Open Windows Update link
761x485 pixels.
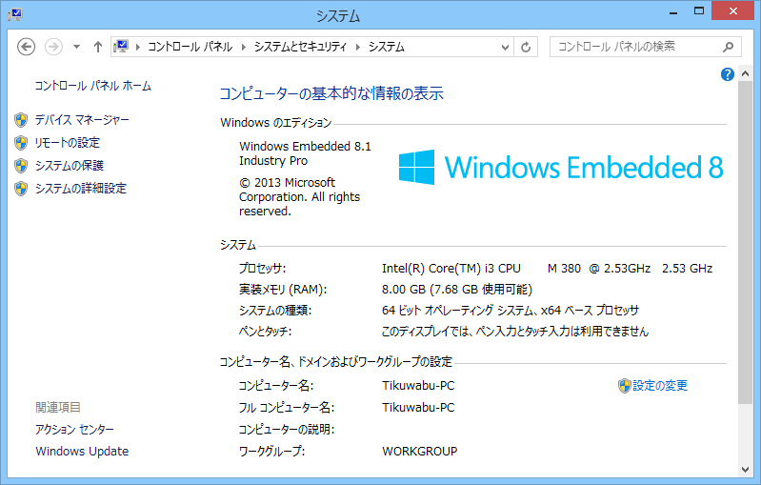82,451
